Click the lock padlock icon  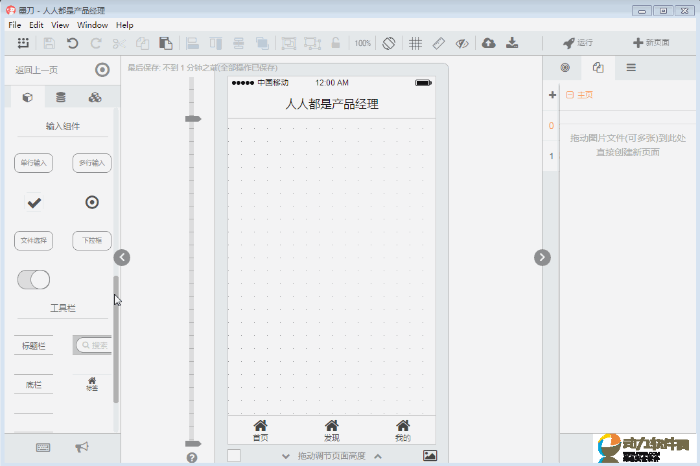click(x=336, y=43)
